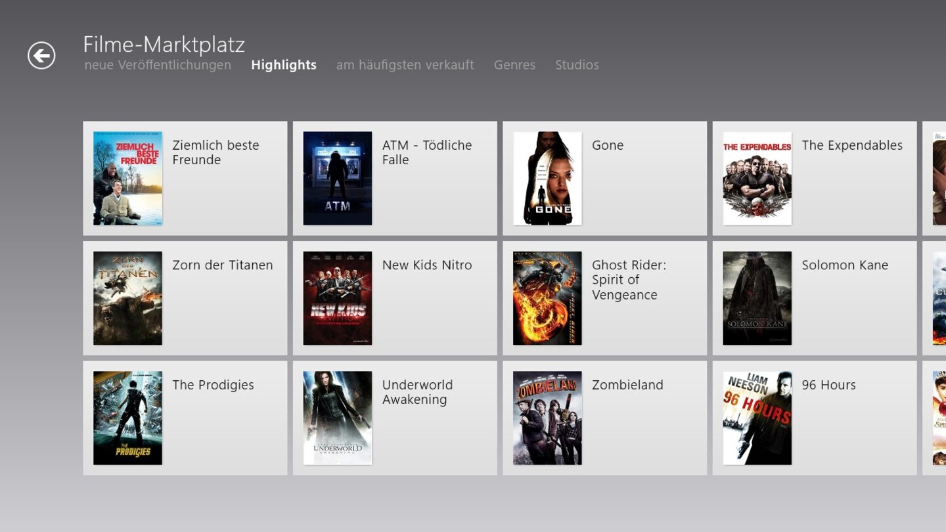
Task: Switch to neue Veröffentlichungen tab
Action: [x=158, y=65]
